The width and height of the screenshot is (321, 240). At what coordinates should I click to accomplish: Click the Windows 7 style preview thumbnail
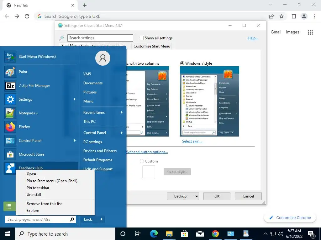pyautogui.click(x=209, y=102)
